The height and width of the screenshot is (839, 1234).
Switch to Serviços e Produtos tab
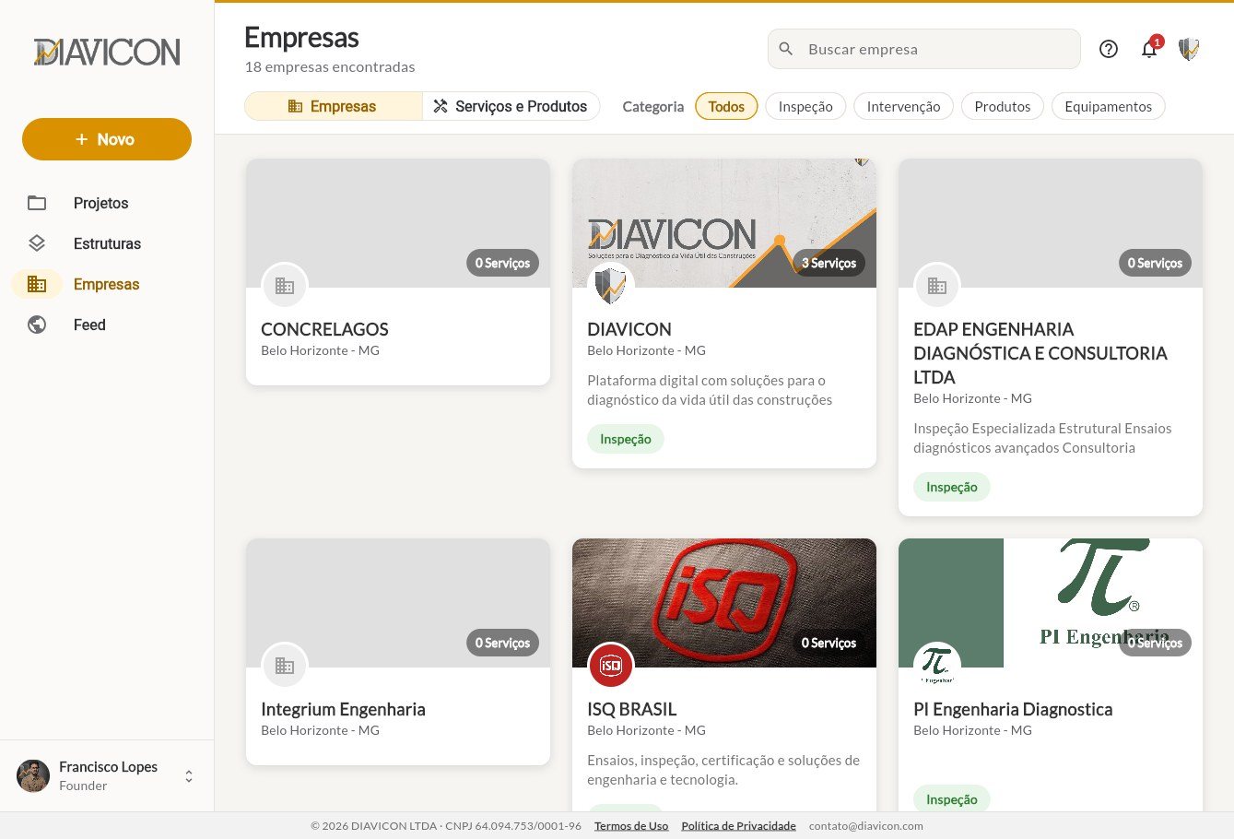[x=511, y=106]
